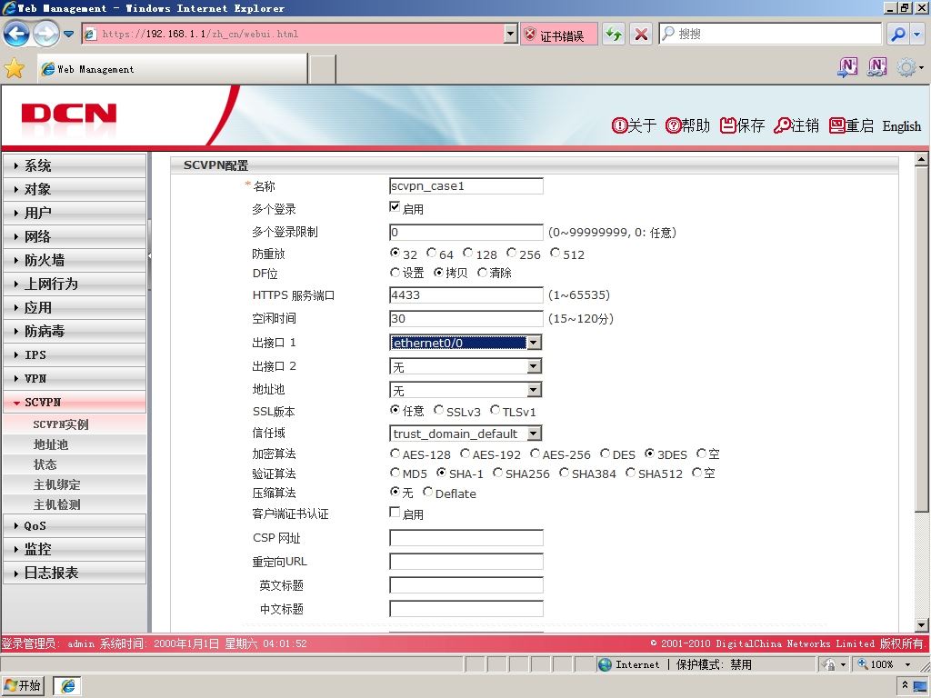Click the Stop loading X icon
Image resolution: width=931 pixels, height=698 pixels.
click(x=641, y=34)
